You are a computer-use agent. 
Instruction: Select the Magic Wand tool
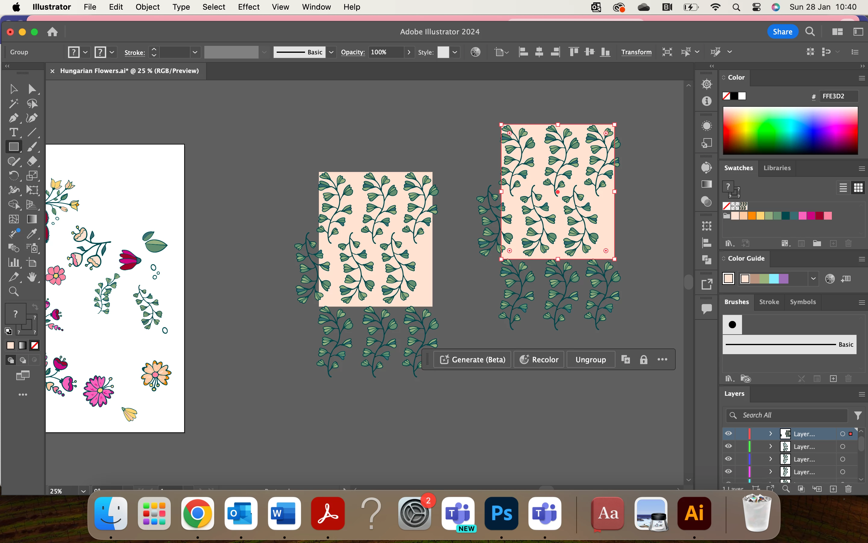13,103
